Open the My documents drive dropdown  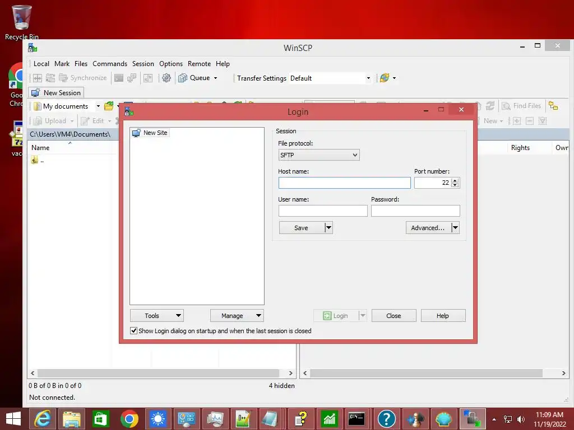pos(98,106)
